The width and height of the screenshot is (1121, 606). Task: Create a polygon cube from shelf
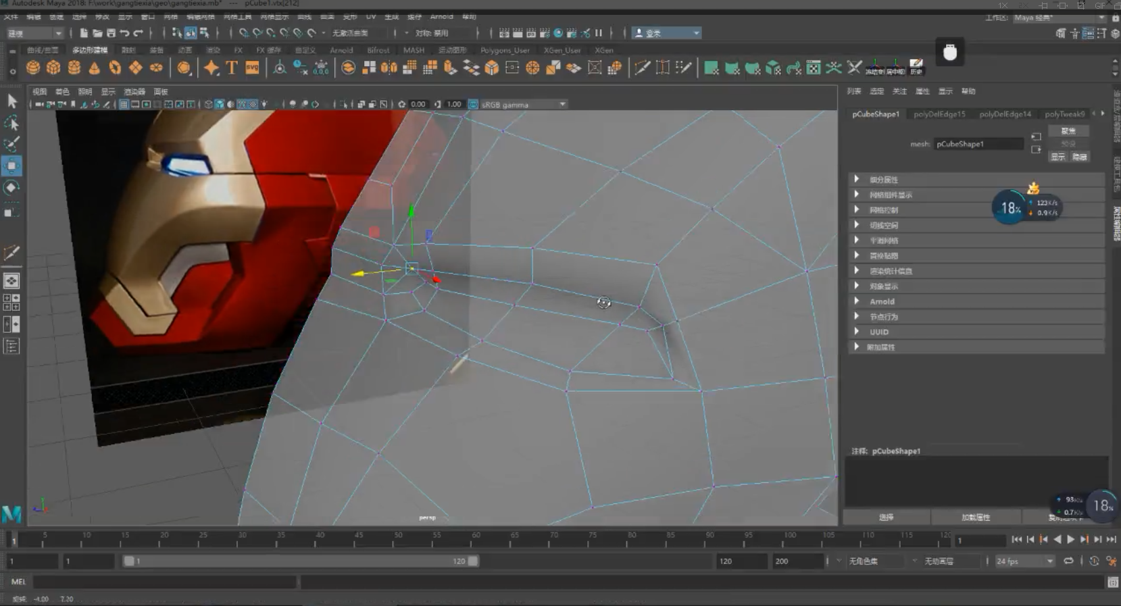[x=53, y=68]
